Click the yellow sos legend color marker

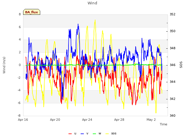107,134
